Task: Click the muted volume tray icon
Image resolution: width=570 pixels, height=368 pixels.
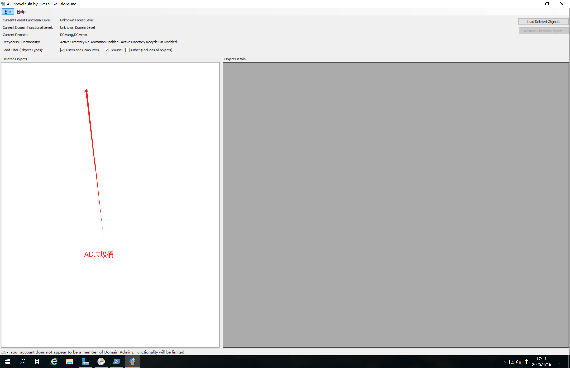Action: 519,362
